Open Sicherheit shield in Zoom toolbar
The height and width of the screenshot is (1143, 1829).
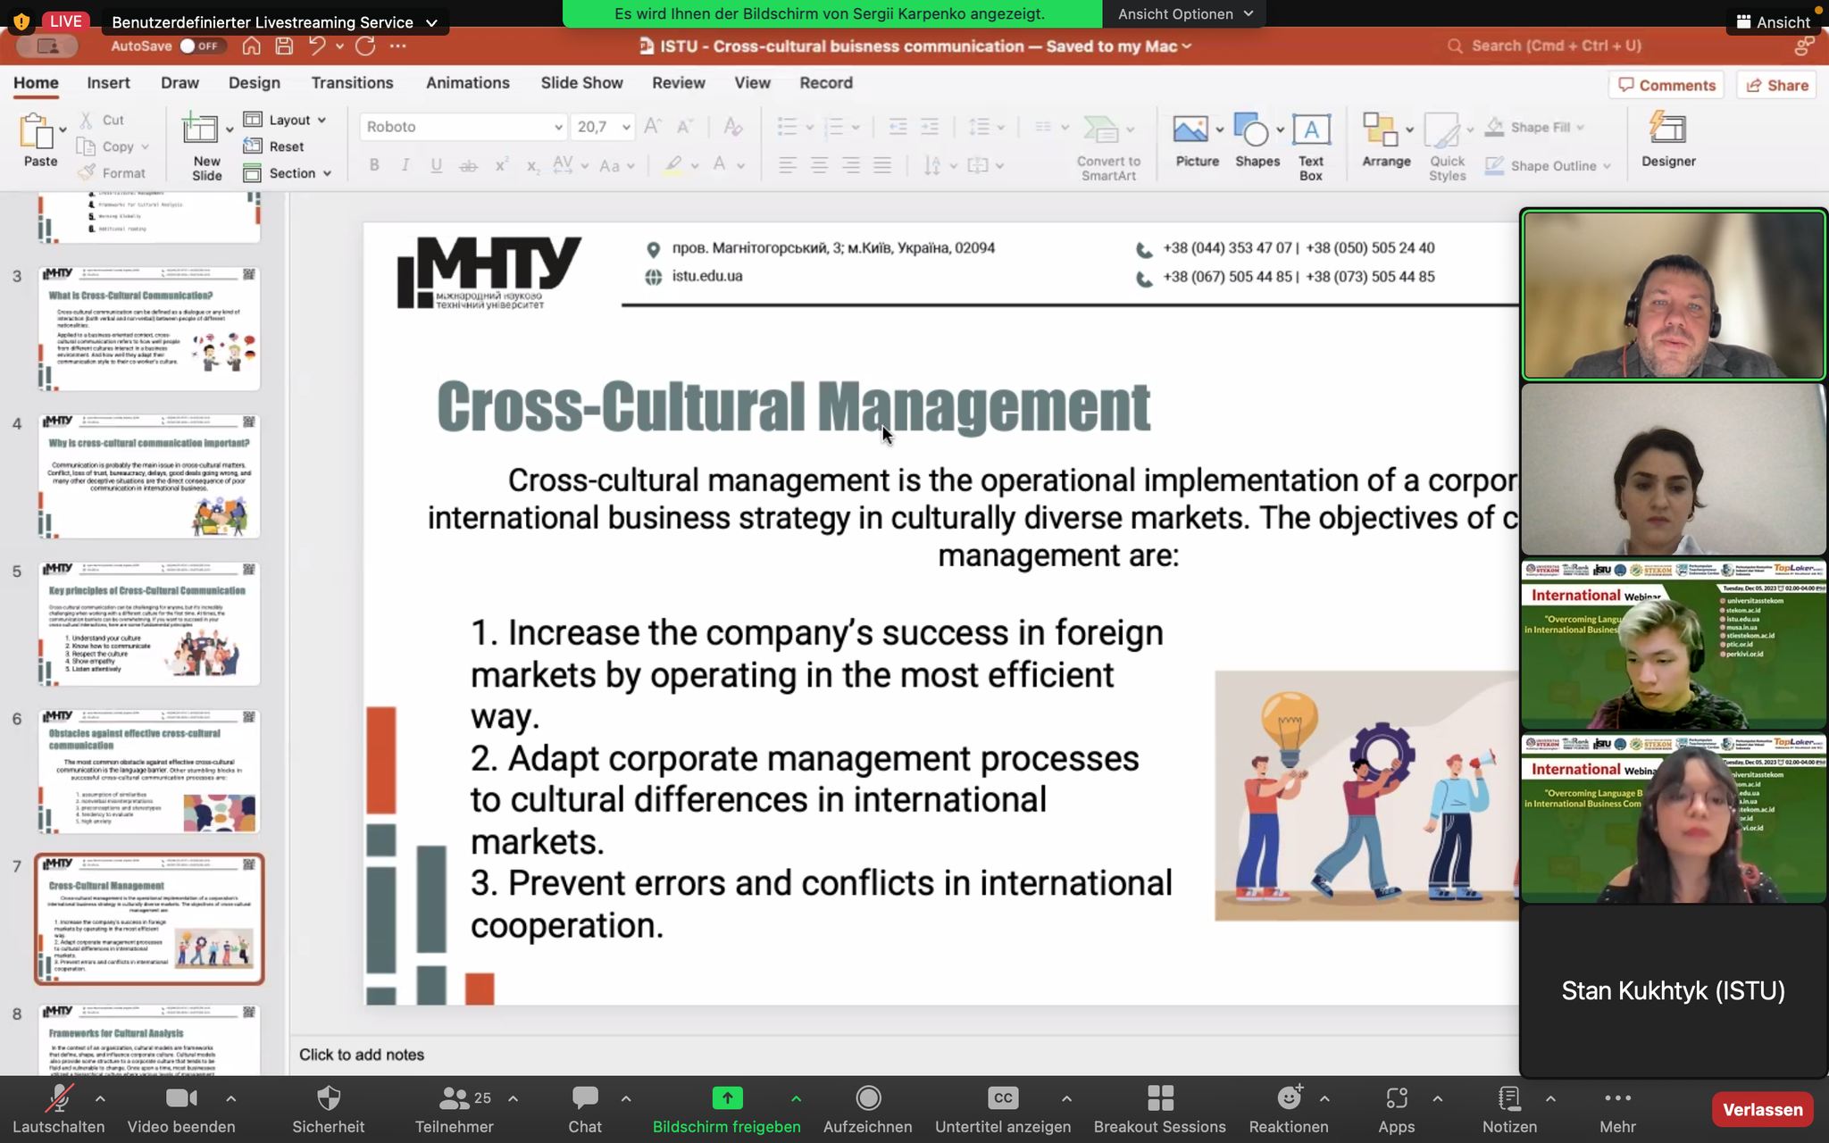329,1098
